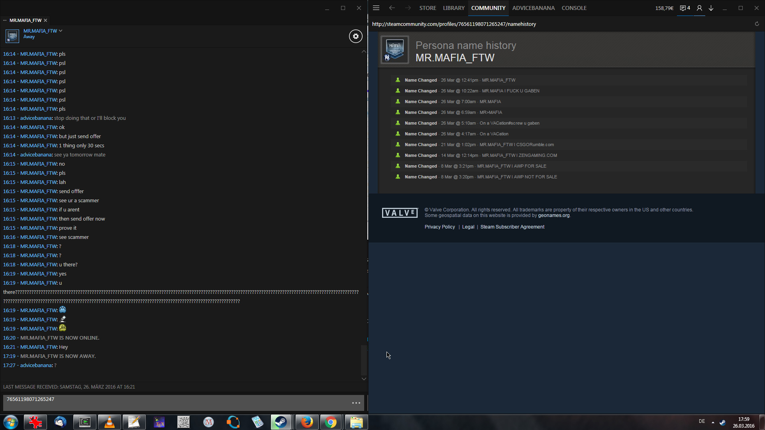The width and height of the screenshot is (765, 430).
Task: Click the Steam hamburger menu icon
Action: [x=376, y=8]
